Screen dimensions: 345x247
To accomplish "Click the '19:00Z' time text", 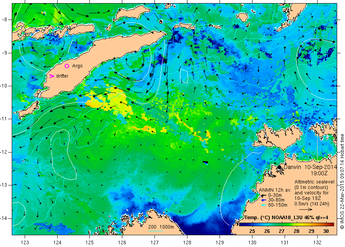I will point(319,173).
